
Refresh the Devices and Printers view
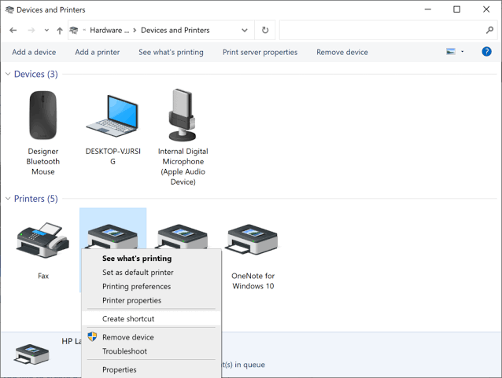265,30
